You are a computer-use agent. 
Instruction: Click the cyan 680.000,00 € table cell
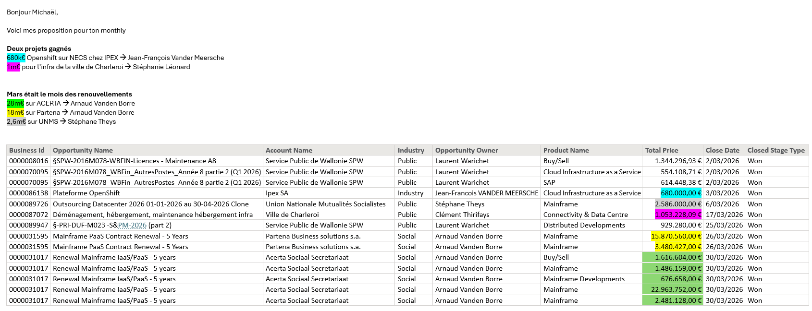coord(681,193)
